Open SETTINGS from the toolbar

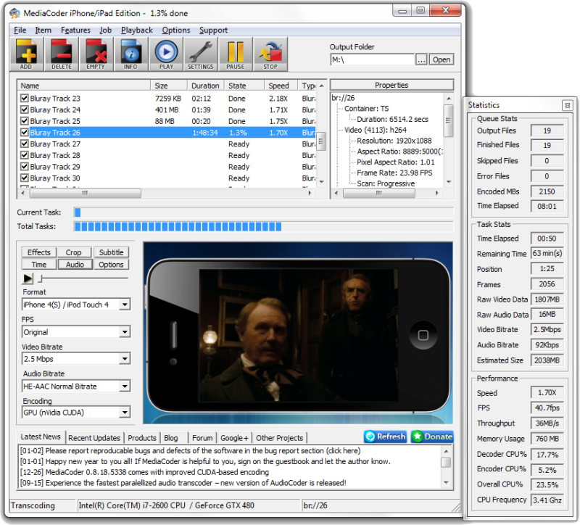[x=200, y=54]
